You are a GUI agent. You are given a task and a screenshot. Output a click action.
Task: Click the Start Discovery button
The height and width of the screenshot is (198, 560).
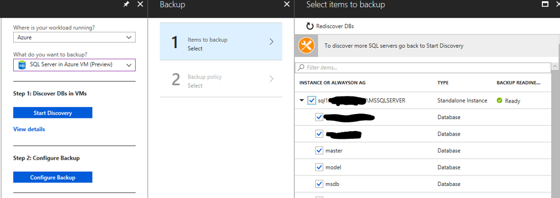point(53,113)
